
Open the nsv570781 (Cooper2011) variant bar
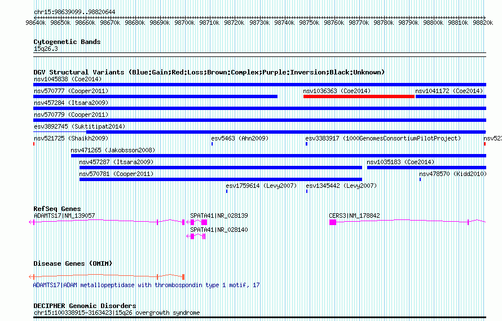[221, 179]
